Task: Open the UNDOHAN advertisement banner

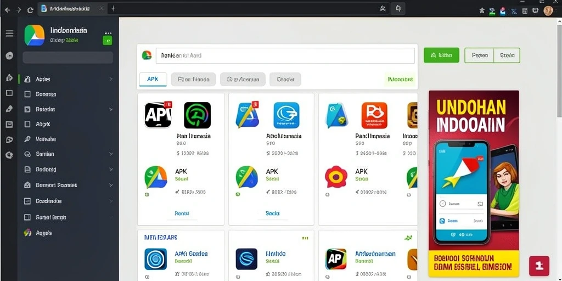Action: pos(474,183)
